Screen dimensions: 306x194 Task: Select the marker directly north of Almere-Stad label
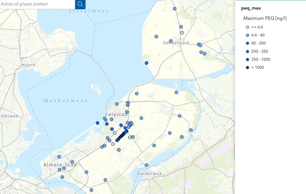59,157
